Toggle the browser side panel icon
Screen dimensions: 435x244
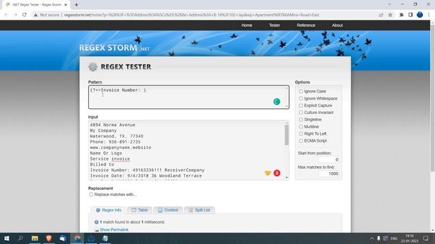411,15
